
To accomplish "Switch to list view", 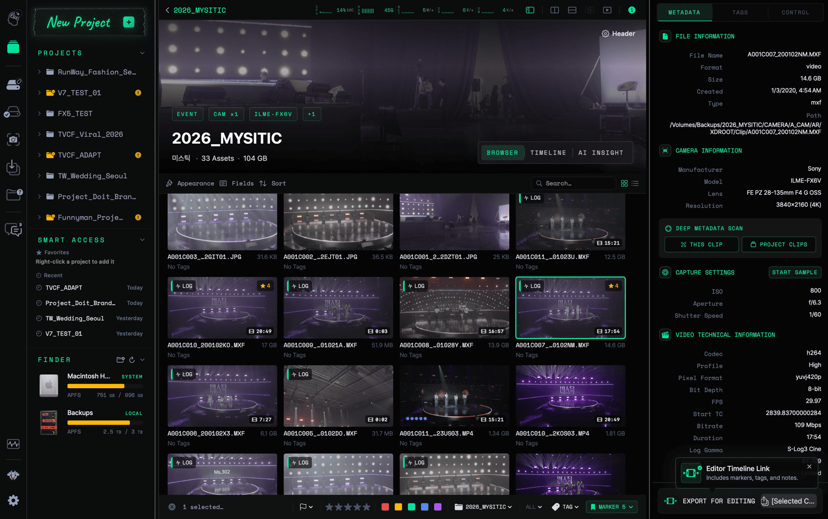I will [635, 184].
